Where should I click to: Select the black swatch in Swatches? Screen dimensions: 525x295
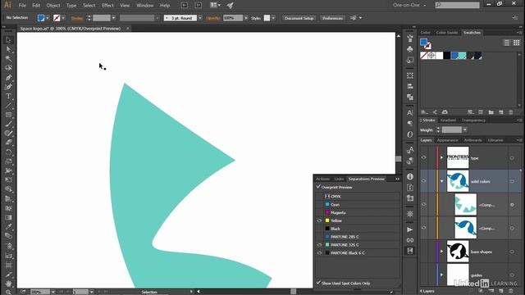[447, 56]
